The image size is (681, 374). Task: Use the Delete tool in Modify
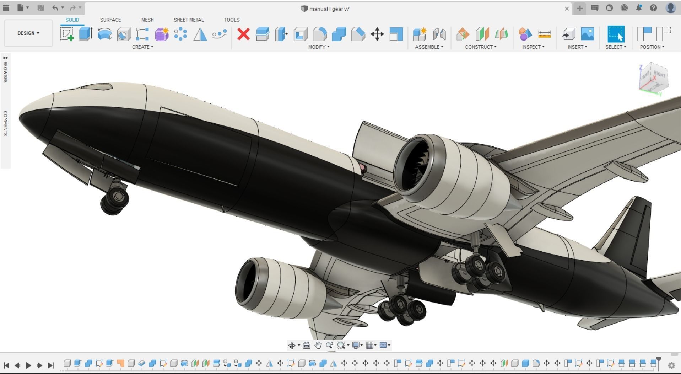(x=243, y=34)
